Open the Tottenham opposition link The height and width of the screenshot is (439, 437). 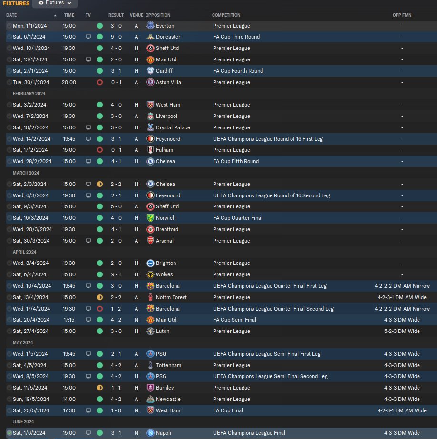[x=168, y=365]
